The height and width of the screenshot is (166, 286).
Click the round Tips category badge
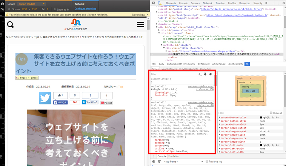pos(22,59)
